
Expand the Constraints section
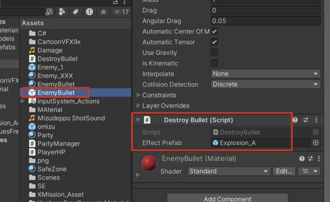pyautogui.click(x=139, y=95)
